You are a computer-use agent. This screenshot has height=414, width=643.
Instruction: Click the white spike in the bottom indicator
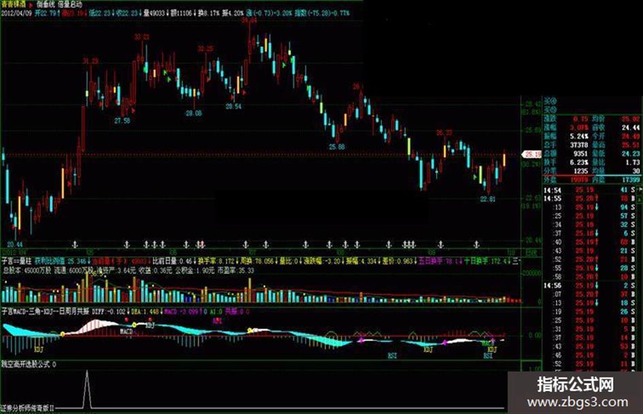[87, 390]
